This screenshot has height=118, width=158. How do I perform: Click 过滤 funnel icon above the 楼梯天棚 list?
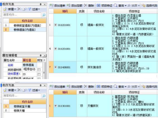point(30,90)
